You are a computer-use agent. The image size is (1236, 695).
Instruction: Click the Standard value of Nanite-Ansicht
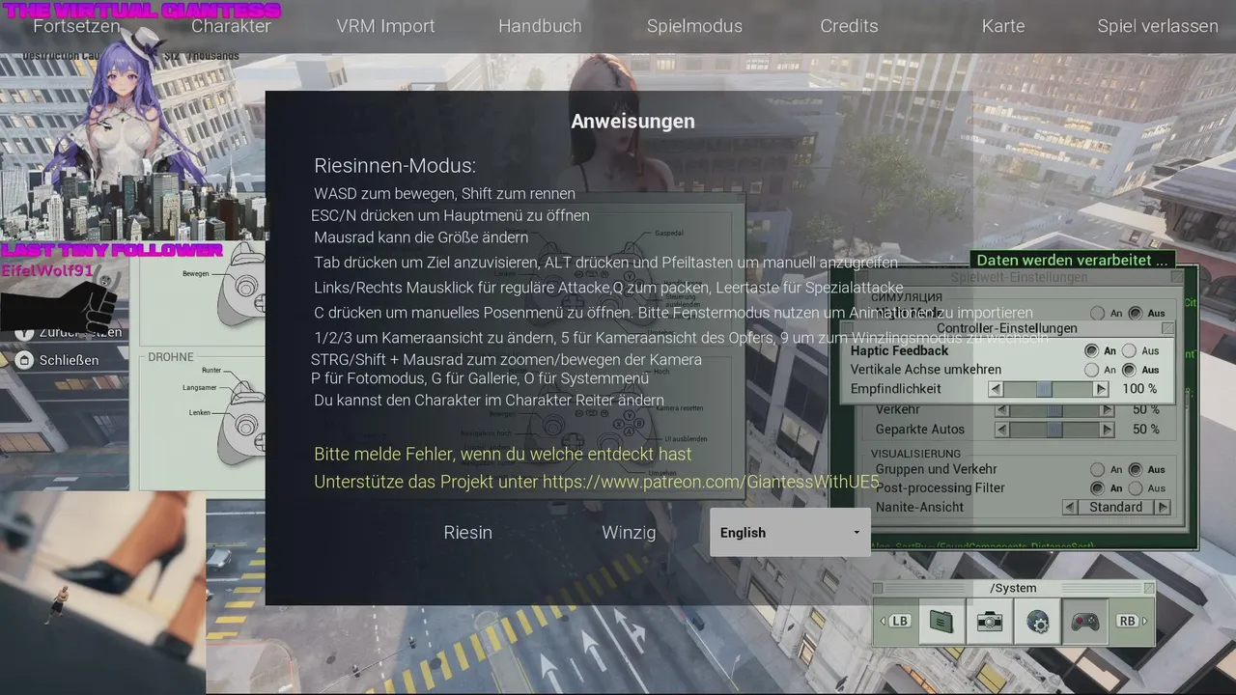[1116, 507]
